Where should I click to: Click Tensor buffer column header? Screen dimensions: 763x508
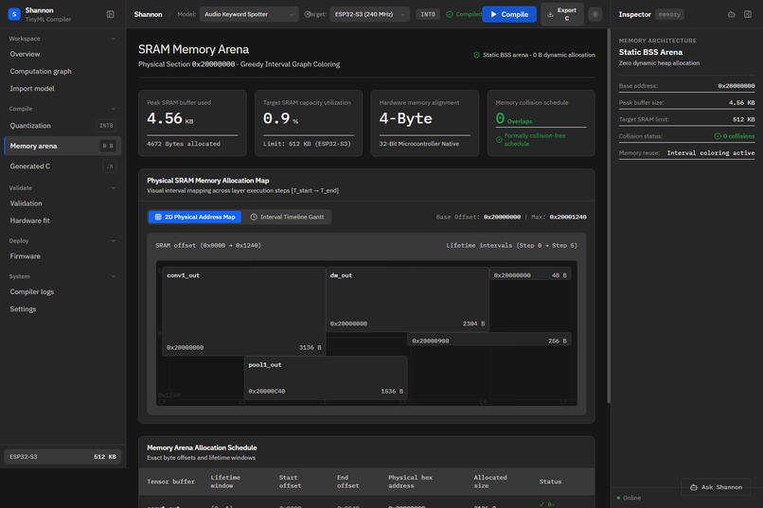pos(170,482)
